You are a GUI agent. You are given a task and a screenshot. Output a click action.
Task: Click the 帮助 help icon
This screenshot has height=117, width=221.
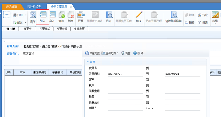tap(135, 53)
